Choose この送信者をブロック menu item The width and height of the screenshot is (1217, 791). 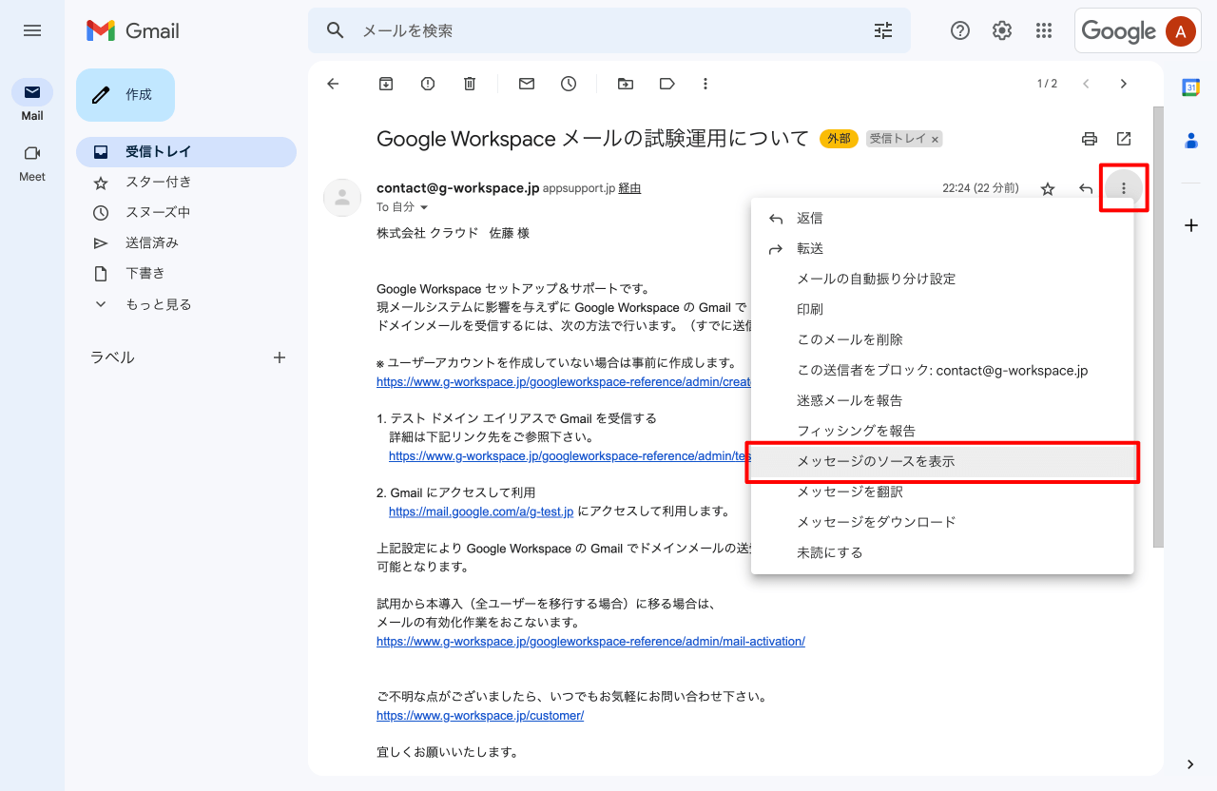coord(942,370)
